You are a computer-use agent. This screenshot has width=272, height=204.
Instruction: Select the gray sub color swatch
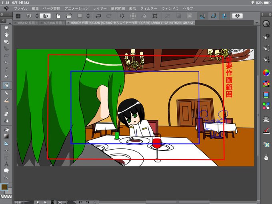click(x=9, y=192)
